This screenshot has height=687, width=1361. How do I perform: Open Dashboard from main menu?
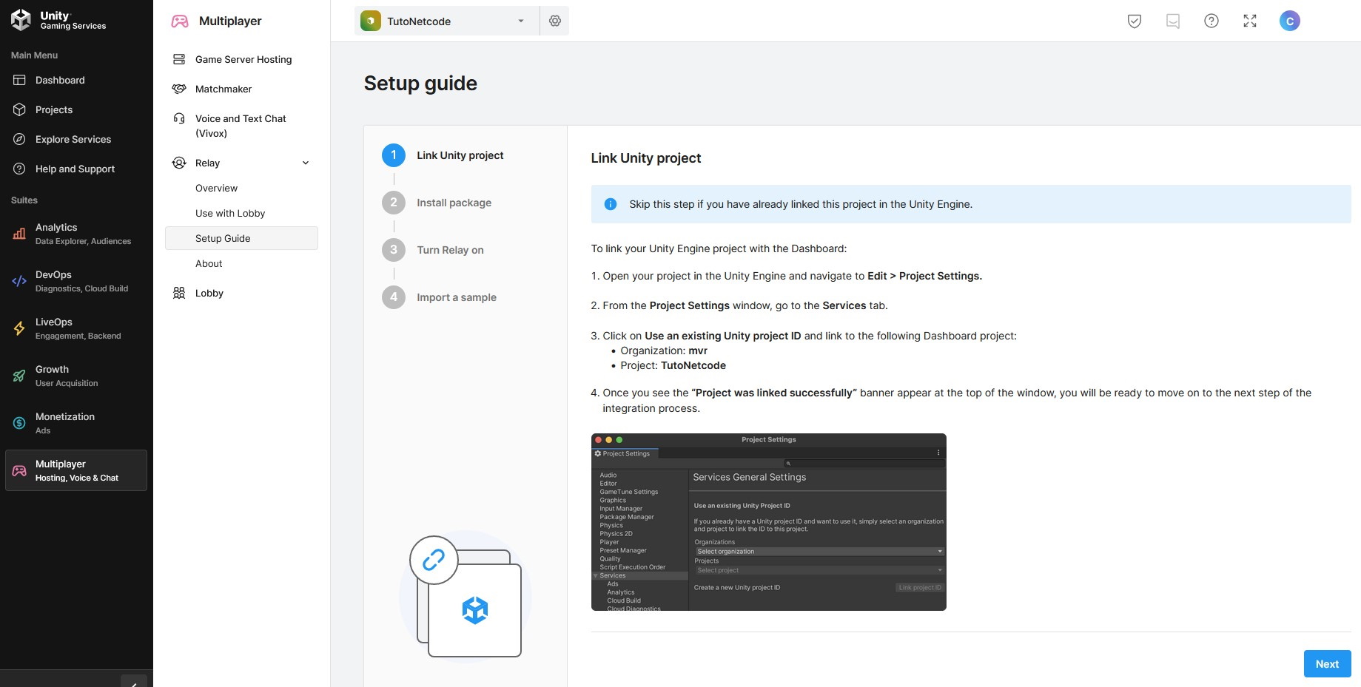tap(60, 80)
